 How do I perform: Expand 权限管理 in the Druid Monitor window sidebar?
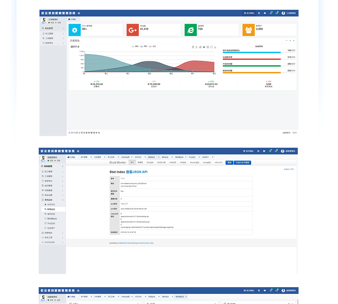[x=52, y=190]
